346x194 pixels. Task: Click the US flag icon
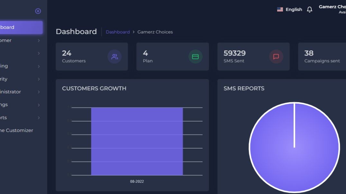tap(280, 10)
